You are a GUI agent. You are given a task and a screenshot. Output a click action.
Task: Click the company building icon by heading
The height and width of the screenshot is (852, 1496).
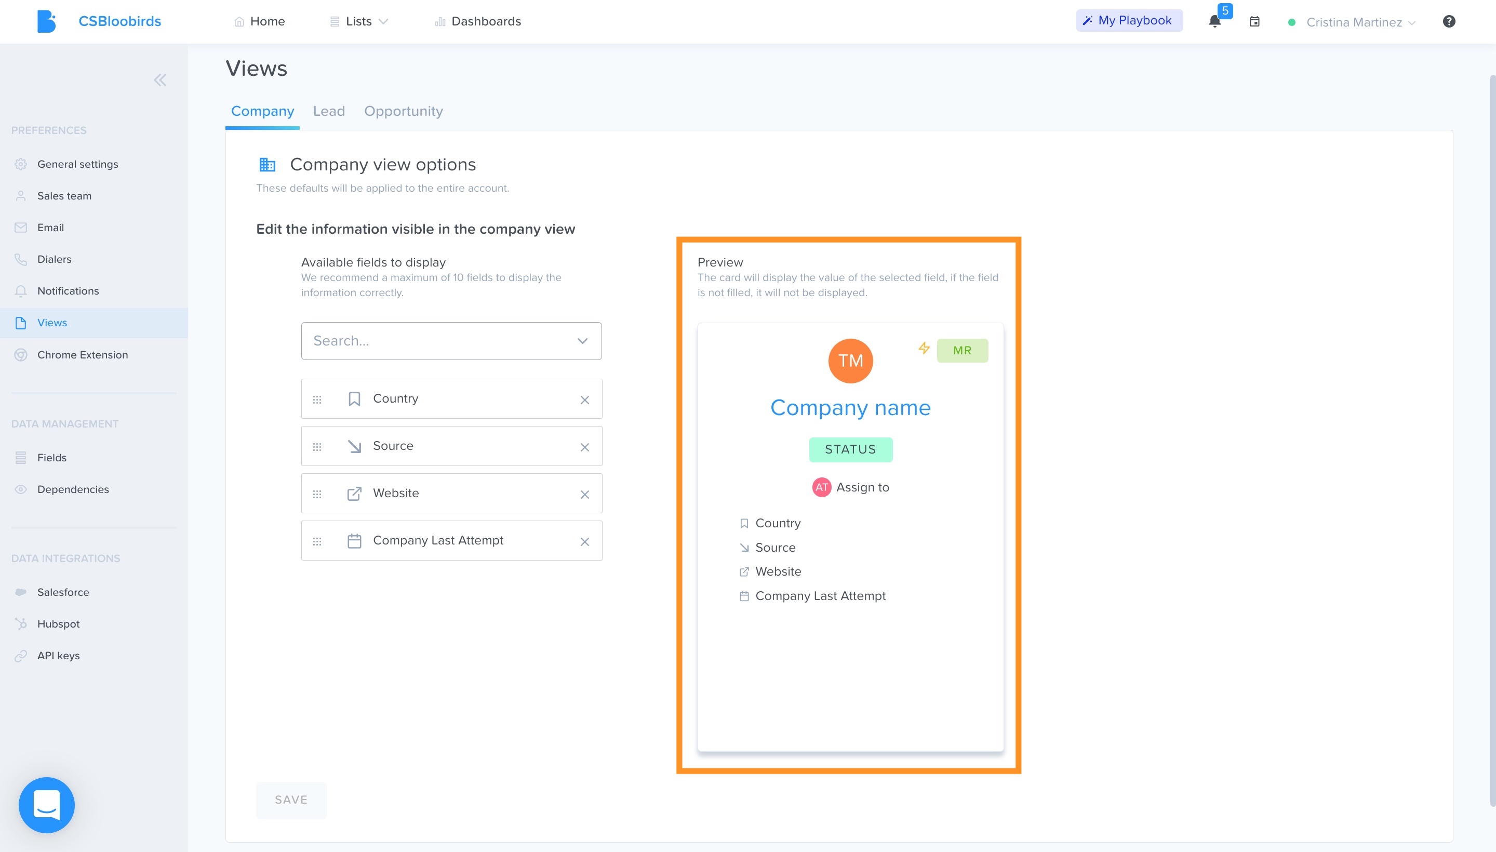(268, 165)
